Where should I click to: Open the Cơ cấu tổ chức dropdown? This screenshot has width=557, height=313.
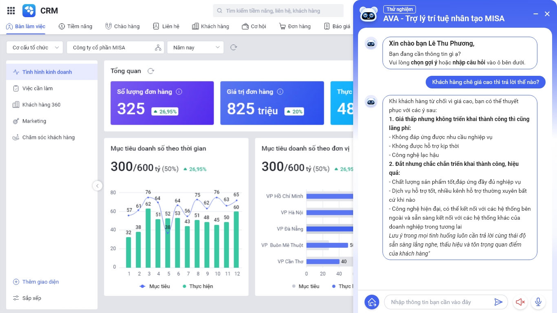[34, 47]
